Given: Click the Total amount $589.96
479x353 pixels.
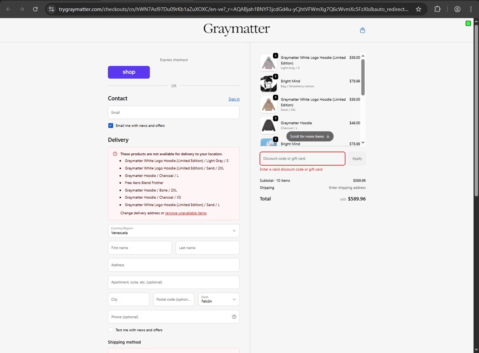Looking at the screenshot, I should (x=357, y=199).
